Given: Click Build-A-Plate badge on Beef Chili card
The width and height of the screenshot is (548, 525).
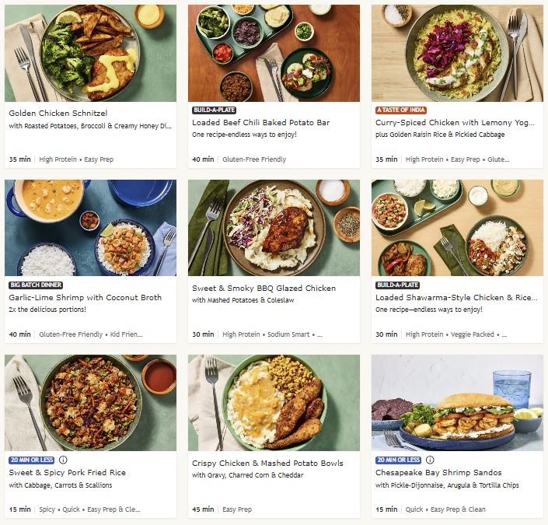Looking at the screenshot, I should click(x=214, y=110).
